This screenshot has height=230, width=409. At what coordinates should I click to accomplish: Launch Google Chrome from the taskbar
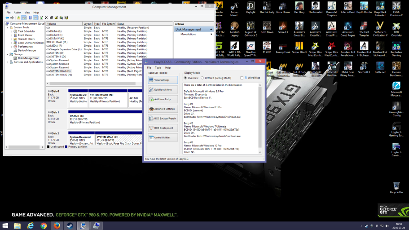point(44,226)
